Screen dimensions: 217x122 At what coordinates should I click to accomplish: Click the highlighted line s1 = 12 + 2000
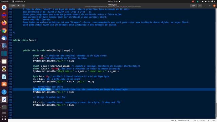42,89
